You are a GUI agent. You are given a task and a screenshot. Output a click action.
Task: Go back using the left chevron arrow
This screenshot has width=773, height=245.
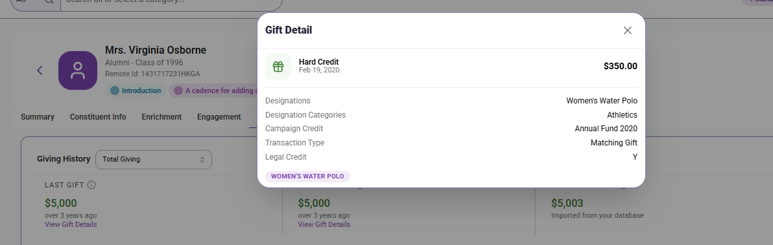40,70
